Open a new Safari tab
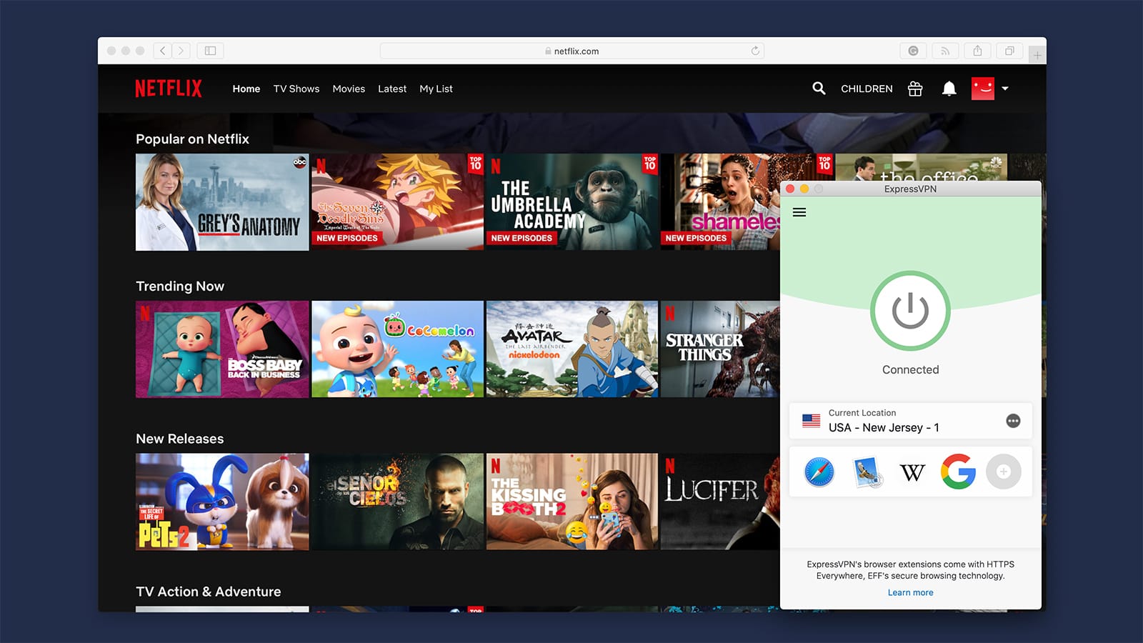The width and height of the screenshot is (1143, 643). [x=1037, y=54]
